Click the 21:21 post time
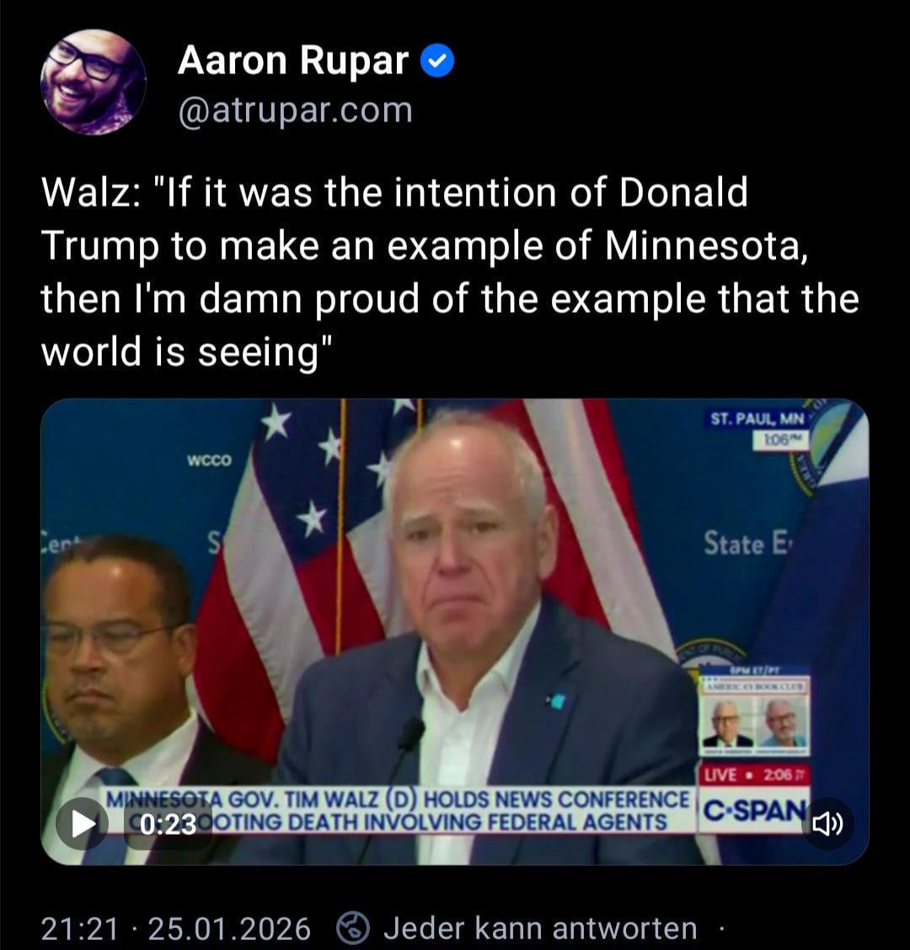The height and width of the screenshot is (950, 910). pyautogui.click(x=79, y=928)
